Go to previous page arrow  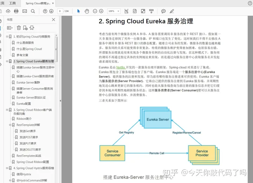pos(45,11)
